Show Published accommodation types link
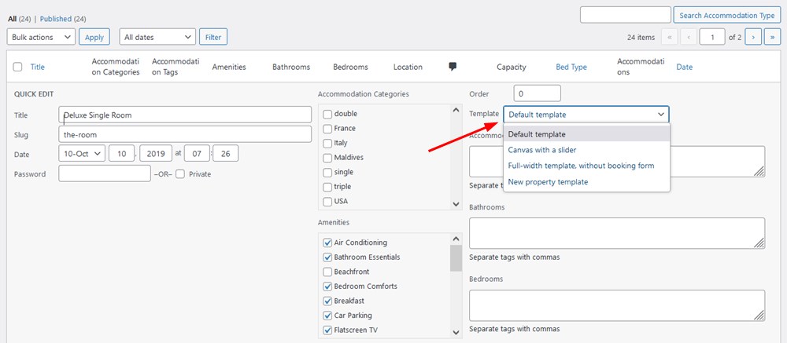Image resolution: width=787 pixels, height=343 pixels. 56,19
